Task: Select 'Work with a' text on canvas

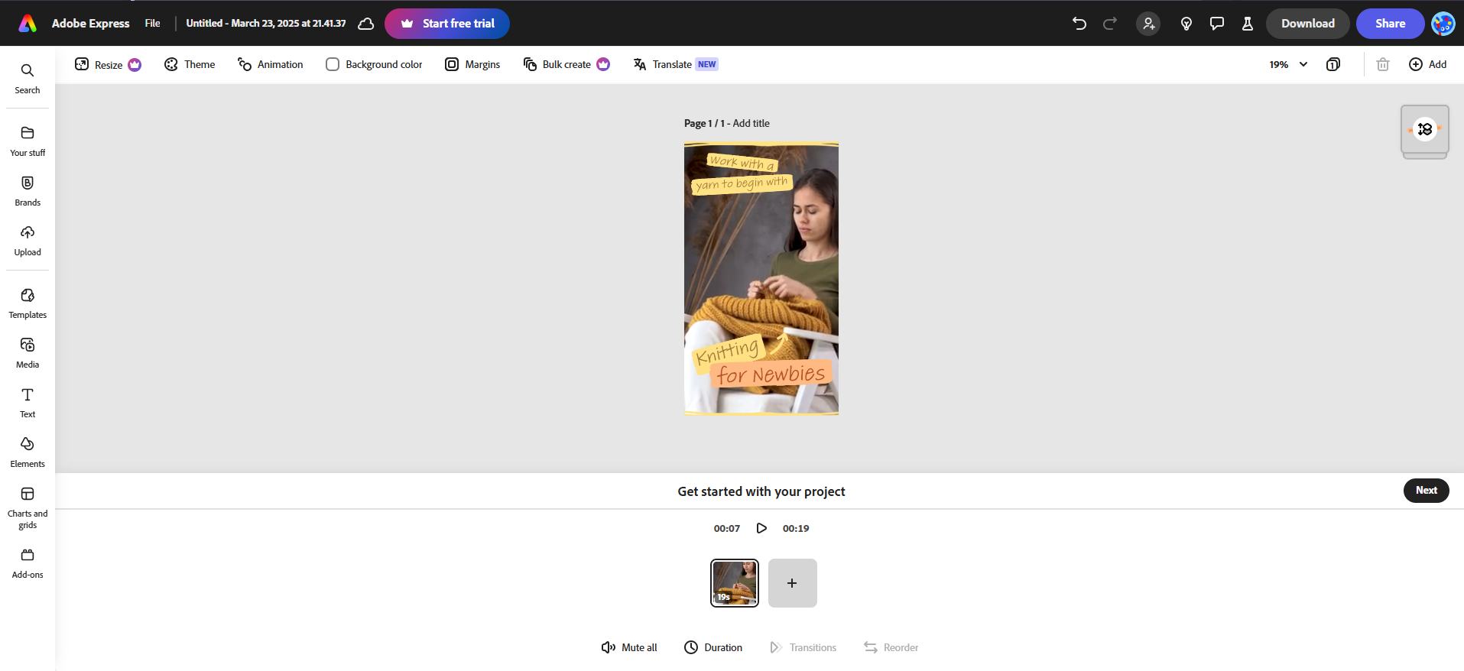Action: coord(742,162)
